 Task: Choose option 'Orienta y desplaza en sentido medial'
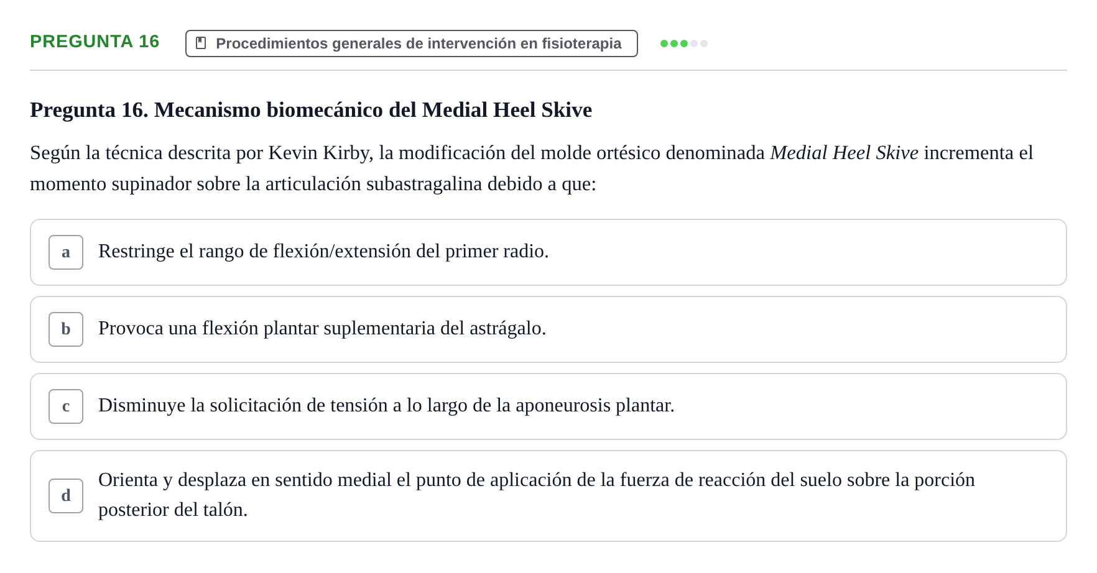point(548,496)
